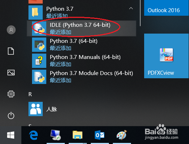Screen dimensions: 189x144
Task: Click the Python 3.7 folder icon
Action: pos(36,13)
